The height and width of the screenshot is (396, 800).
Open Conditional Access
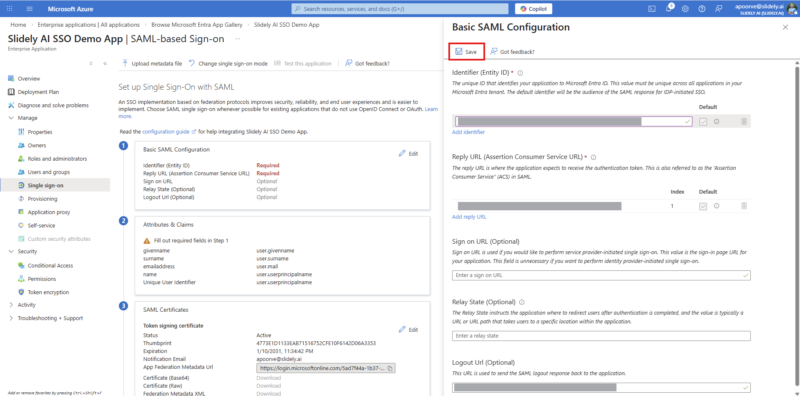50,265
